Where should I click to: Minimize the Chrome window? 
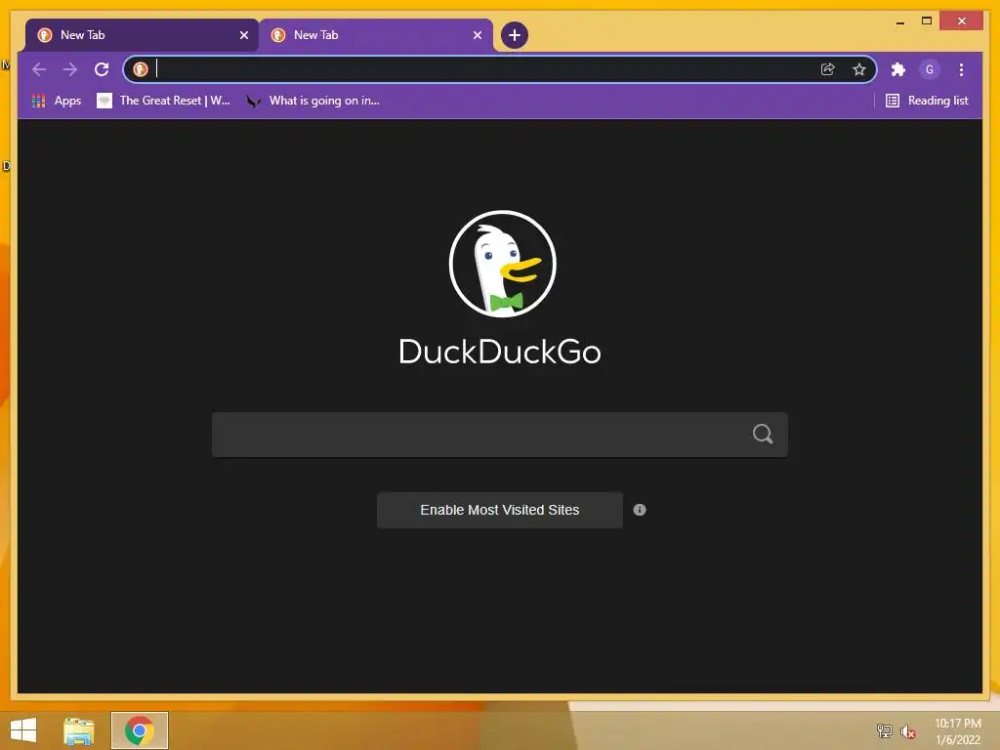click(x=899, y=21)
